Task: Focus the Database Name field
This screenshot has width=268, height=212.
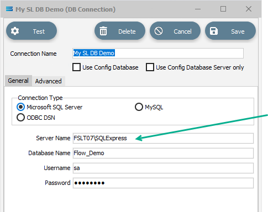Action: pos(163,153)
